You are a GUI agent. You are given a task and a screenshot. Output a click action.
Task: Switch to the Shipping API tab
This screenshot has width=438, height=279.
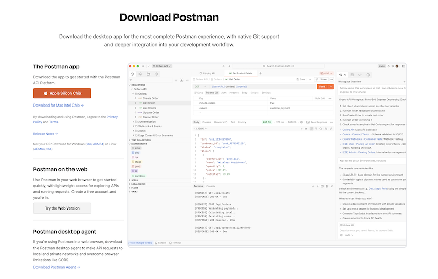(207, 73)
